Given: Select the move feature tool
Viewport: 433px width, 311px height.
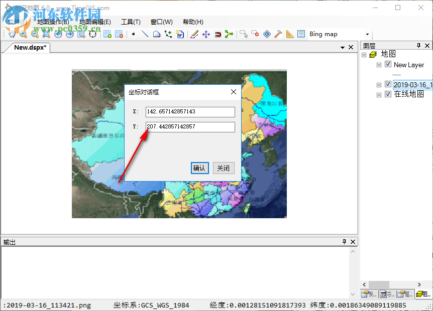Looking at the screenshot, I should click(205, 34).
